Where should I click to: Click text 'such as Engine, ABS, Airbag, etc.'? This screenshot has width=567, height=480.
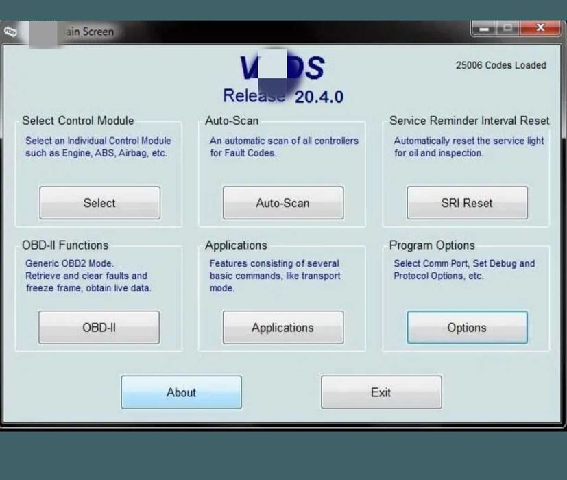click(96, 153)
